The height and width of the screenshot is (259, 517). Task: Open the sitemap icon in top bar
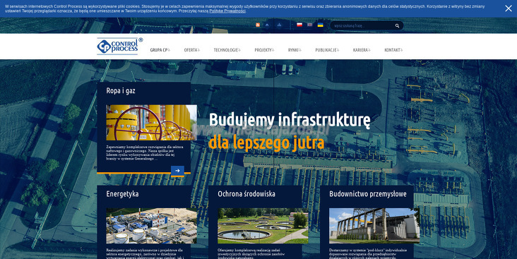279,25
